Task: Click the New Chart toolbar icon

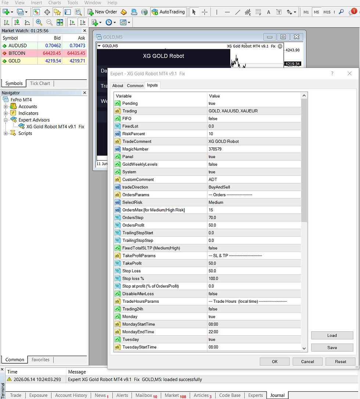Action: coord(6,12)
